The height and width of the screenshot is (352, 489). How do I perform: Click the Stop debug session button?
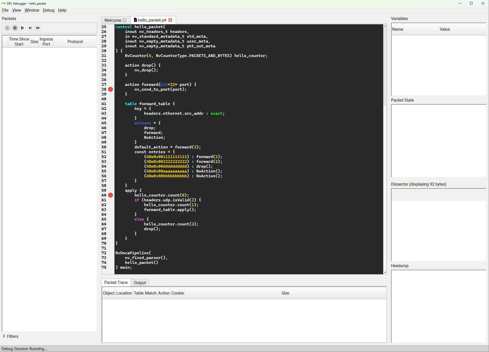coord(15,28)
